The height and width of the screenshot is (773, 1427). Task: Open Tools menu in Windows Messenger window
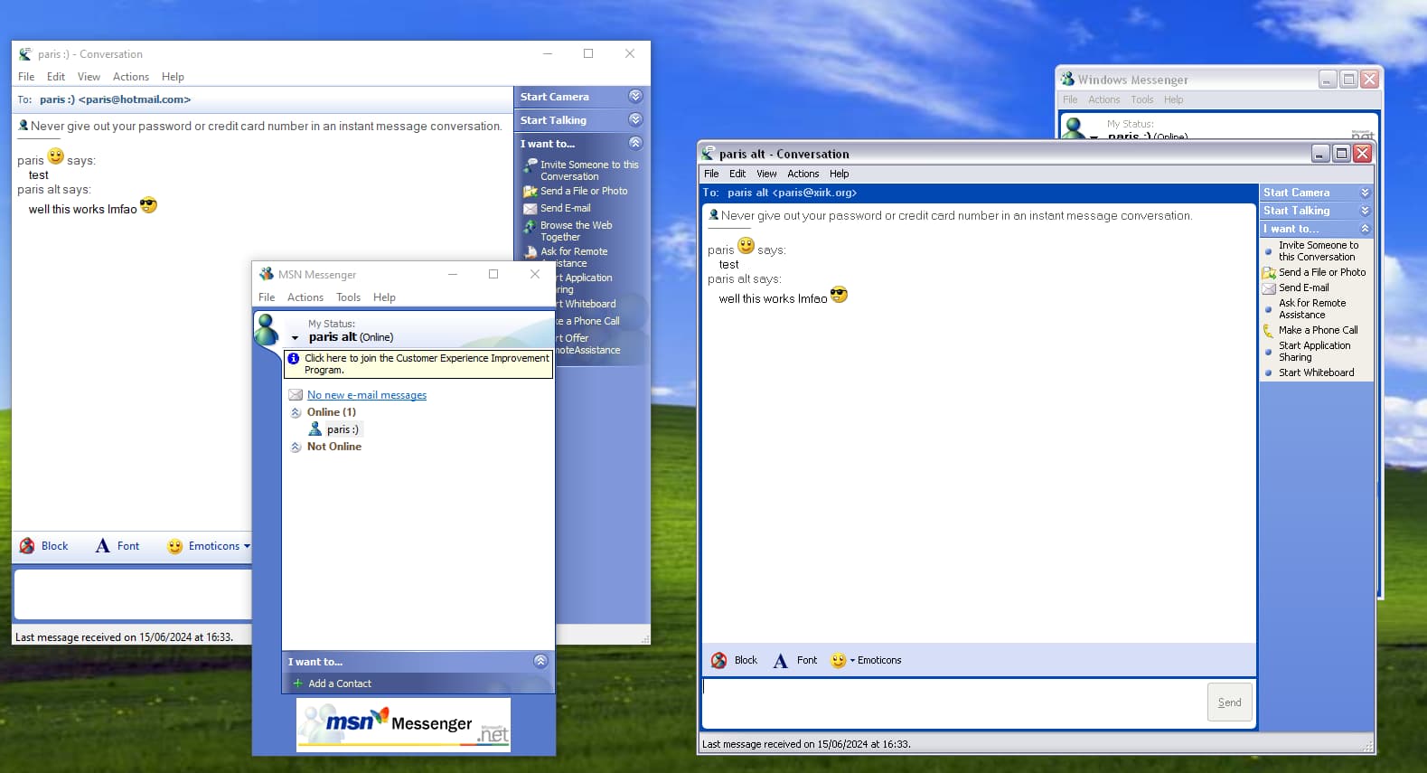pos(1142,99)
